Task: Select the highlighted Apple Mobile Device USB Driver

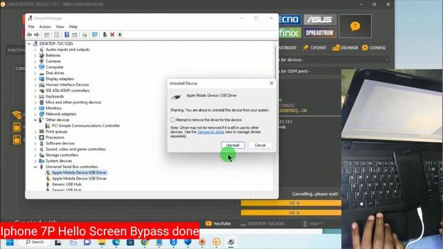Action: point(79,172)
